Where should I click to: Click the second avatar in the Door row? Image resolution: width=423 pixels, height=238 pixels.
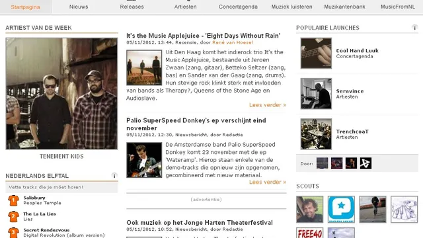pos(336,163)
